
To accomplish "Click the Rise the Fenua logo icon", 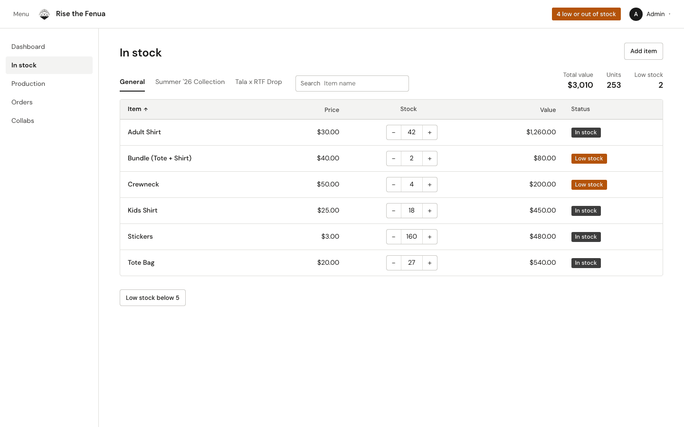I will (x=44, y=14).
